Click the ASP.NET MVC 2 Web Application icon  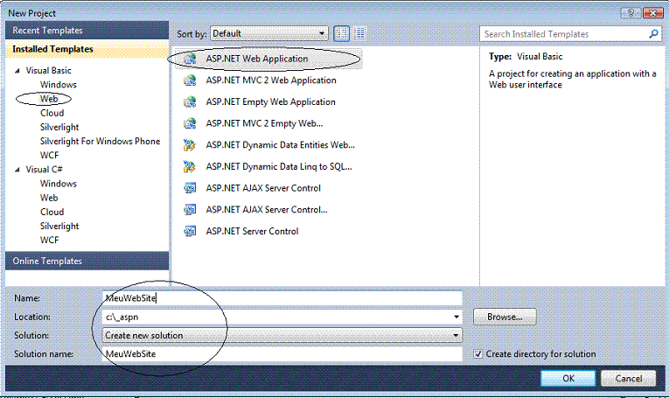click(x=190, y=80)
